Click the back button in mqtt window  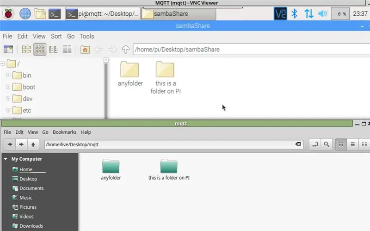click(10, 144)
